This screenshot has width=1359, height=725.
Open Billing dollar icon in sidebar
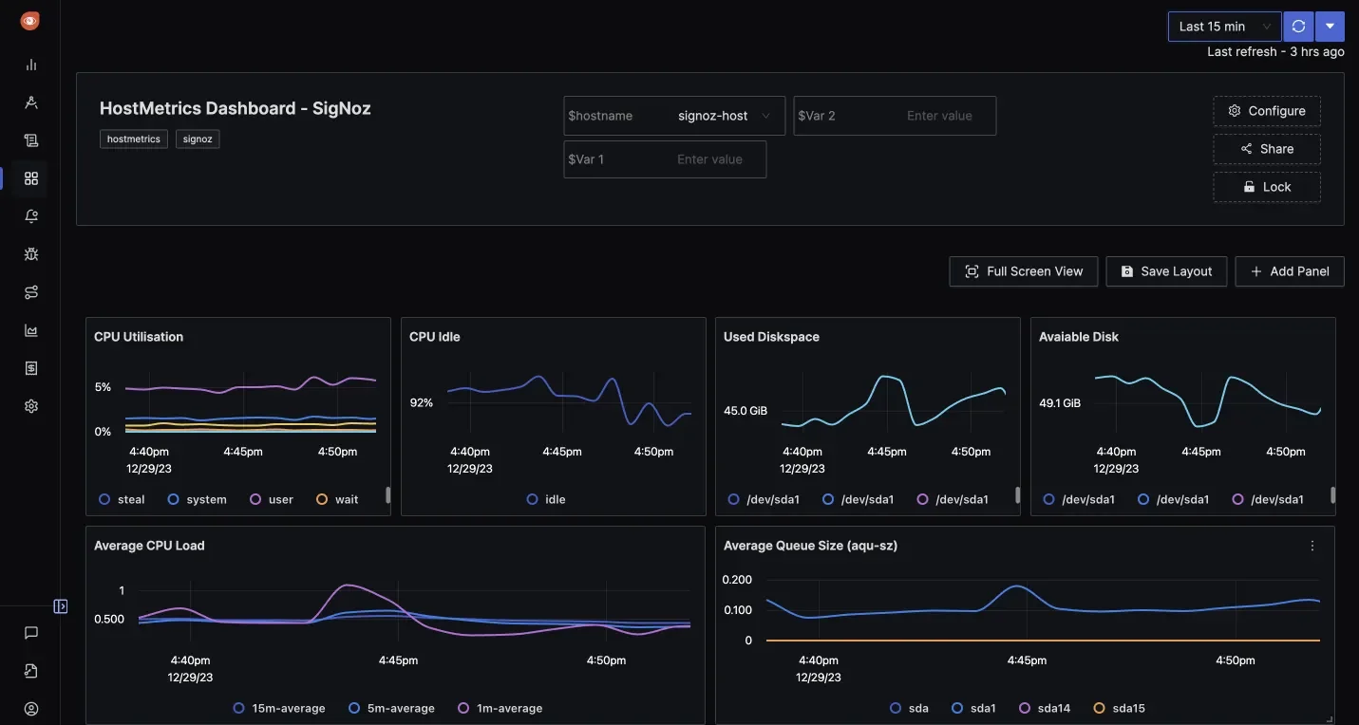tap(31, 368)
